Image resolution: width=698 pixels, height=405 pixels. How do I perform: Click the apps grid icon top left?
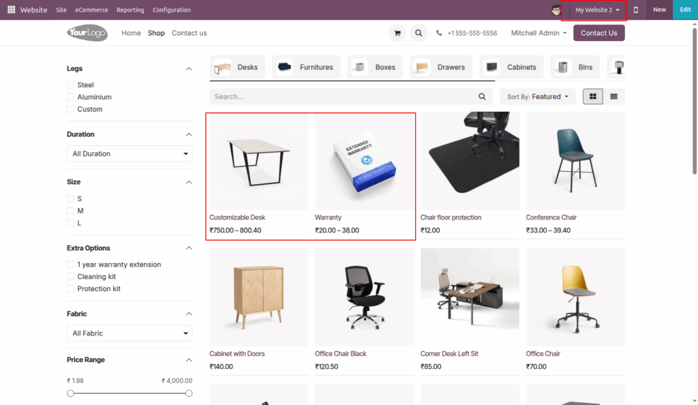click(x=10, y=10)
